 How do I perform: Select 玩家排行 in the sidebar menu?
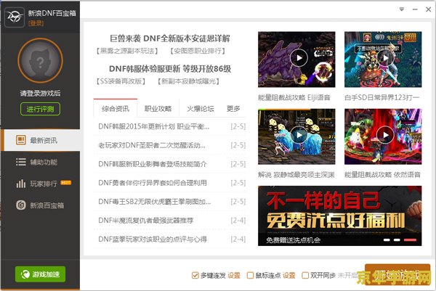pos(40,184)
